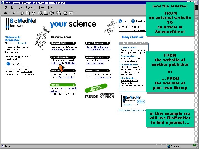
Task: Click the TRENDS logo
Action: tap(91, 97)
